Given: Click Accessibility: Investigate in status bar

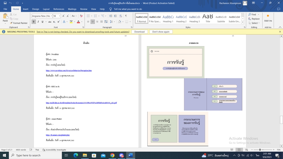Looking at the screenshot, I should 54,150.
